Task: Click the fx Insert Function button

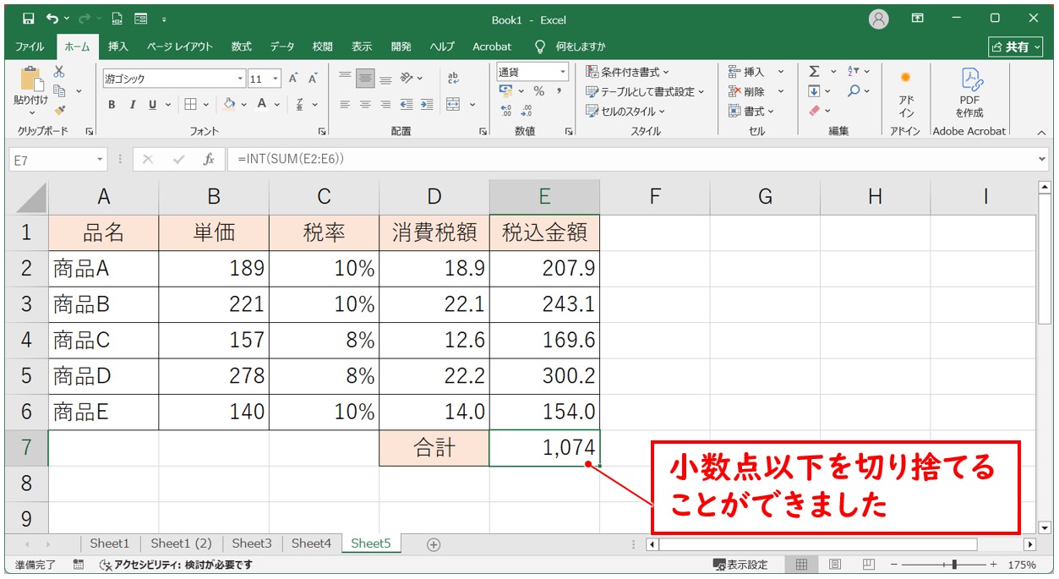Action: [x=208, y=159]
